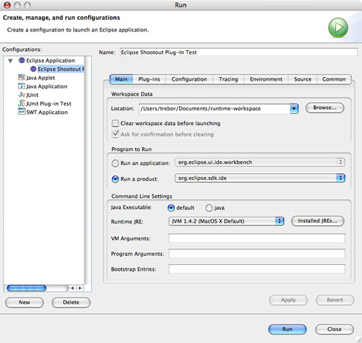Click the green run arrow banner icon
Viewport: 362px width, 343px height.
pyautogui.click(x=338, y=28)
